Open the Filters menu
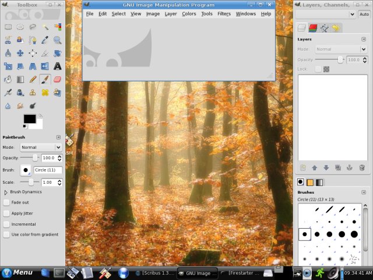Screen dimensions: 373x280 pyautogui.click(x=224, y=13)
